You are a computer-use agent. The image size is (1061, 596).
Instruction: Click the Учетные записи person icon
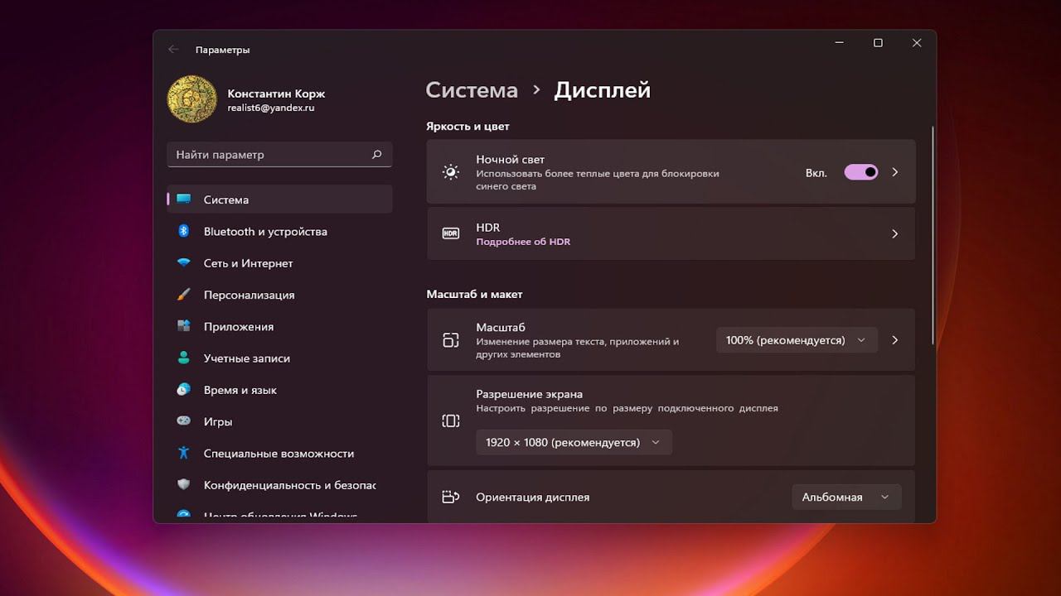[x=184, y=358]
